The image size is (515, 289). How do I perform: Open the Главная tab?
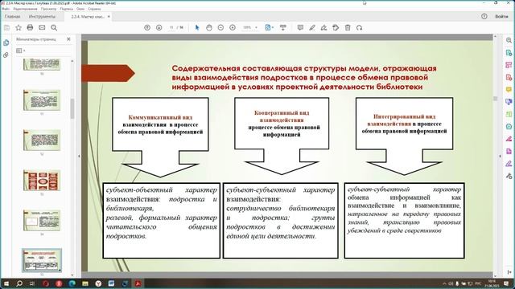13,16
